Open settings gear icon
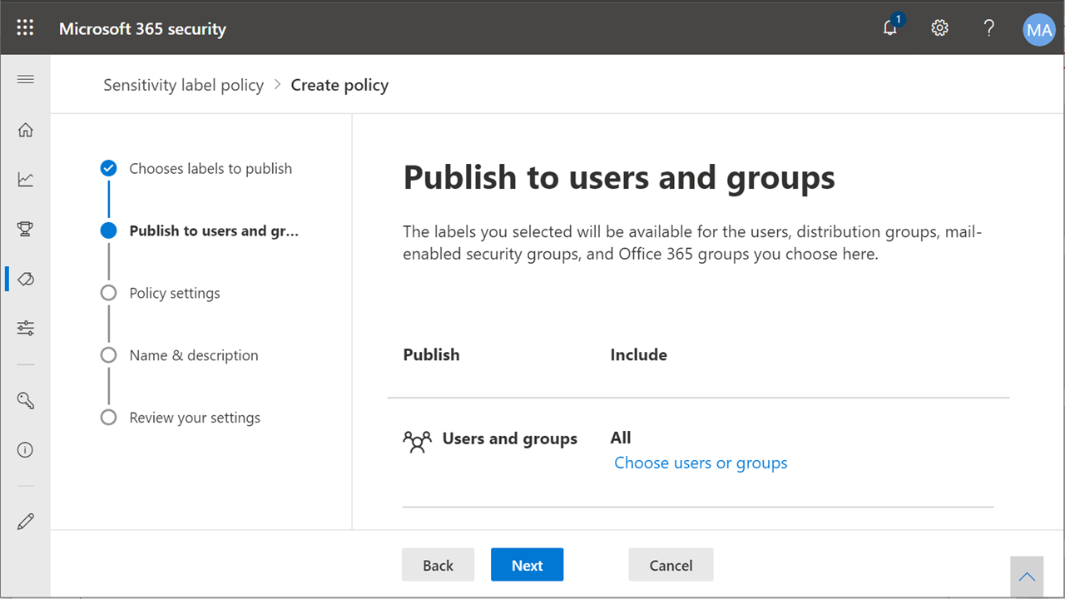Image resolution: width=1065 pixels, height=599 pixels. pos(939,27)
